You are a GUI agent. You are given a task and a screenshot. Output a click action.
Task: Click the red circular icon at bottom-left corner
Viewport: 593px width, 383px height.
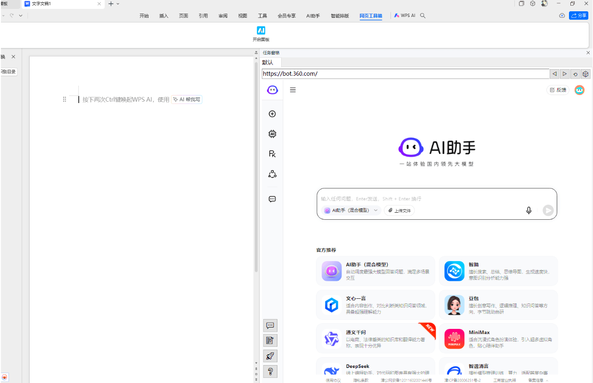[5, 377]
